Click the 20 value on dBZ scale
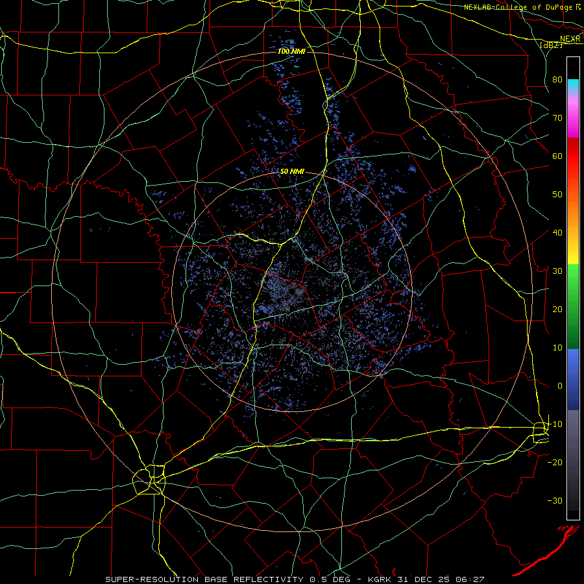This screenshot has height=584, width=584. [557, 309]
